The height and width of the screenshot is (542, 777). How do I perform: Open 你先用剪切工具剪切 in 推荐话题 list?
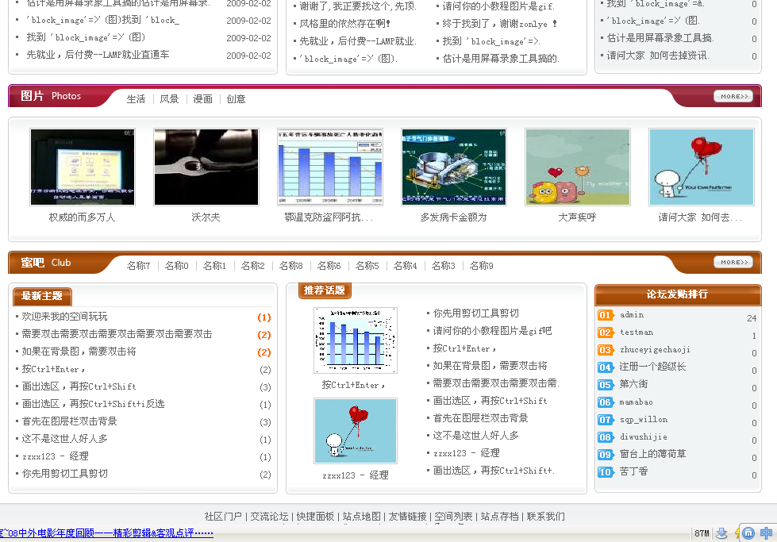[x=475, y=313]
